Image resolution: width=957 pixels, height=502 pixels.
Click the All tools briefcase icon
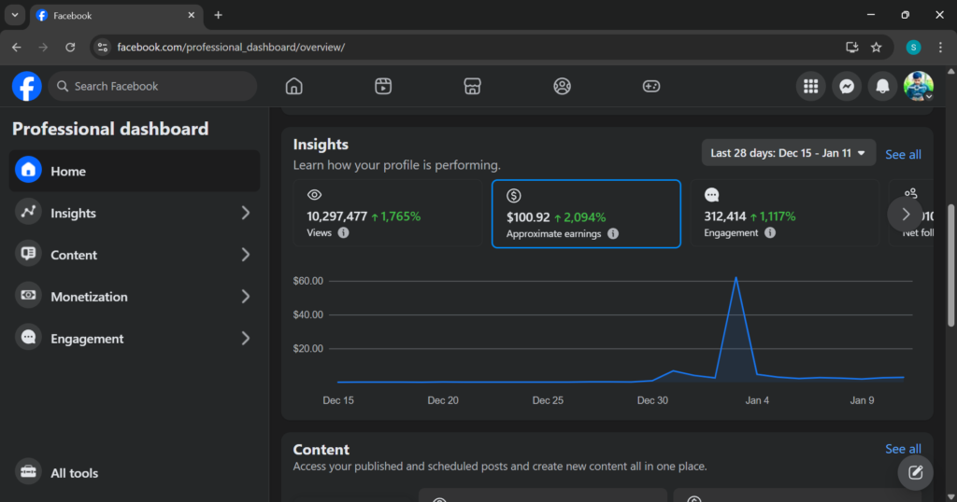28,472
